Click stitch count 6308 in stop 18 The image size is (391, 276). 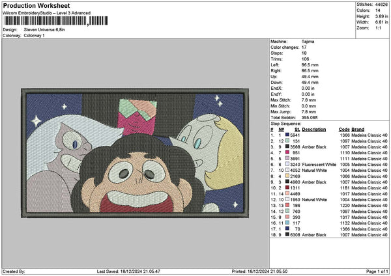[295, 234]
